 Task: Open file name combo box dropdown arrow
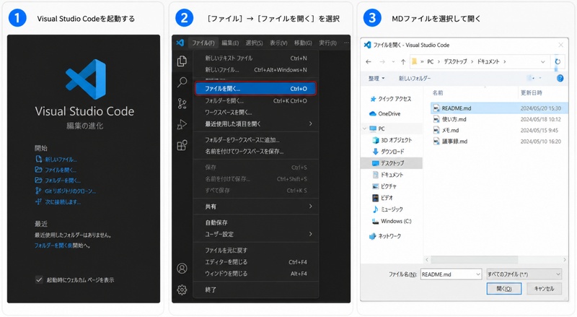tap(478, 274)
